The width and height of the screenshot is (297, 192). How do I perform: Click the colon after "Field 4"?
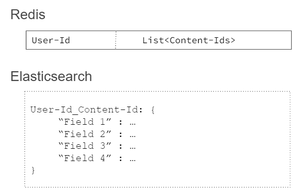(x=120, y=159)
